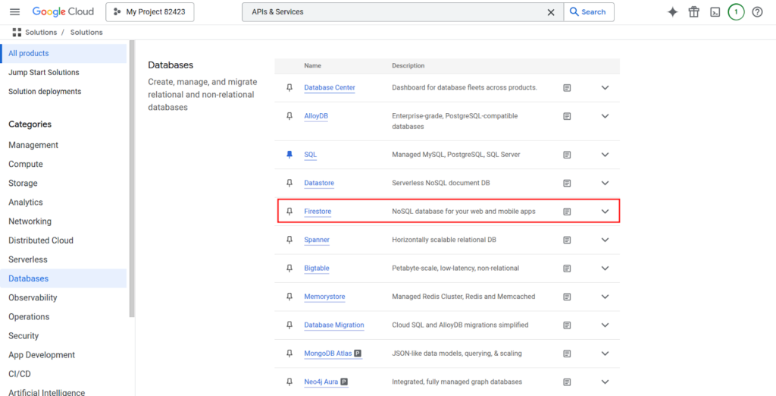The height and width of the screenshot is (396, 776).
Task: Click the Google Cloud logo
Action: 63,12
